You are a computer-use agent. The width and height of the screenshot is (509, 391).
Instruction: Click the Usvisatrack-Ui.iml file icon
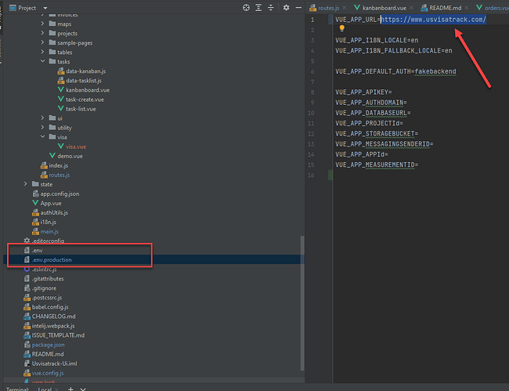tap(27, 364)
